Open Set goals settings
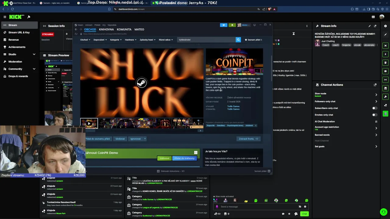Viewport: 390px width, 219px height. point(346,146)
